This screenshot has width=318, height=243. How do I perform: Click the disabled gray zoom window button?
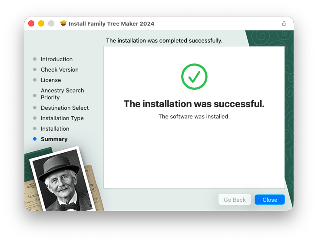[51, 23]
